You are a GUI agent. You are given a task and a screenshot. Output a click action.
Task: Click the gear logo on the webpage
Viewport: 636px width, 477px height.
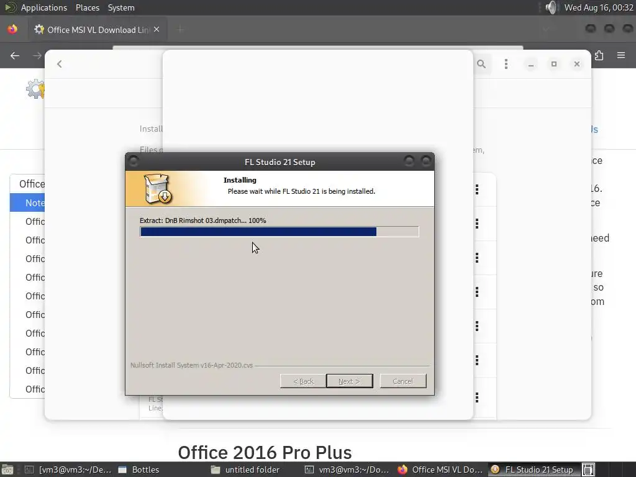(x=35, y=89)
